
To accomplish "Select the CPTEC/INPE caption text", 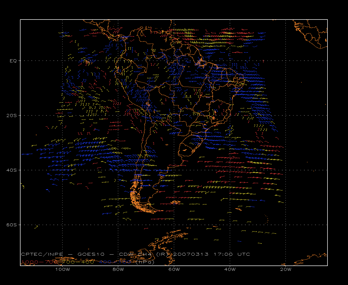I will click(42, 254).
